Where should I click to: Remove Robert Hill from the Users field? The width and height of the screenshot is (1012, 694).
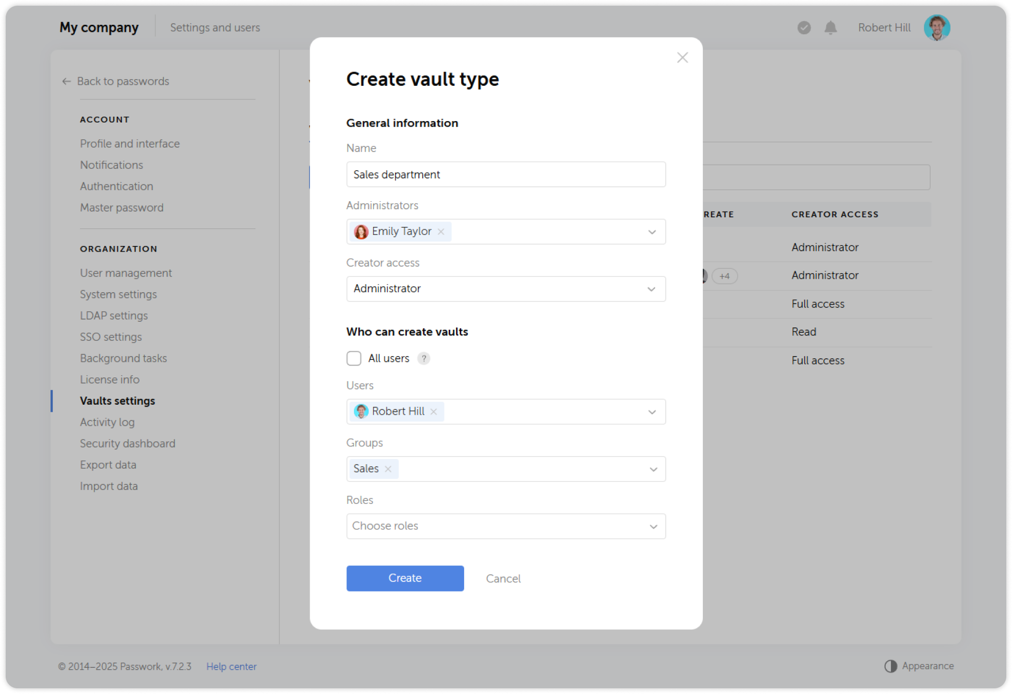click(x=434, y=411)
